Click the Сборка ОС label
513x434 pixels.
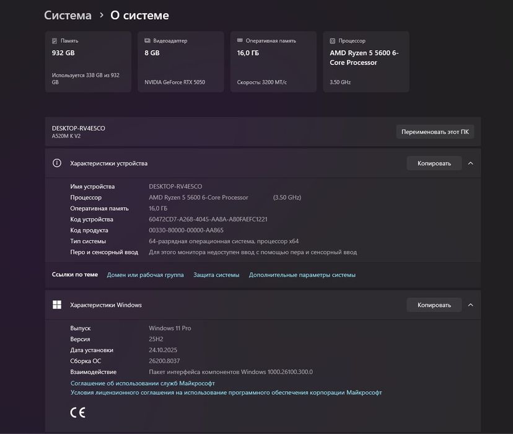tap(85, 361)
